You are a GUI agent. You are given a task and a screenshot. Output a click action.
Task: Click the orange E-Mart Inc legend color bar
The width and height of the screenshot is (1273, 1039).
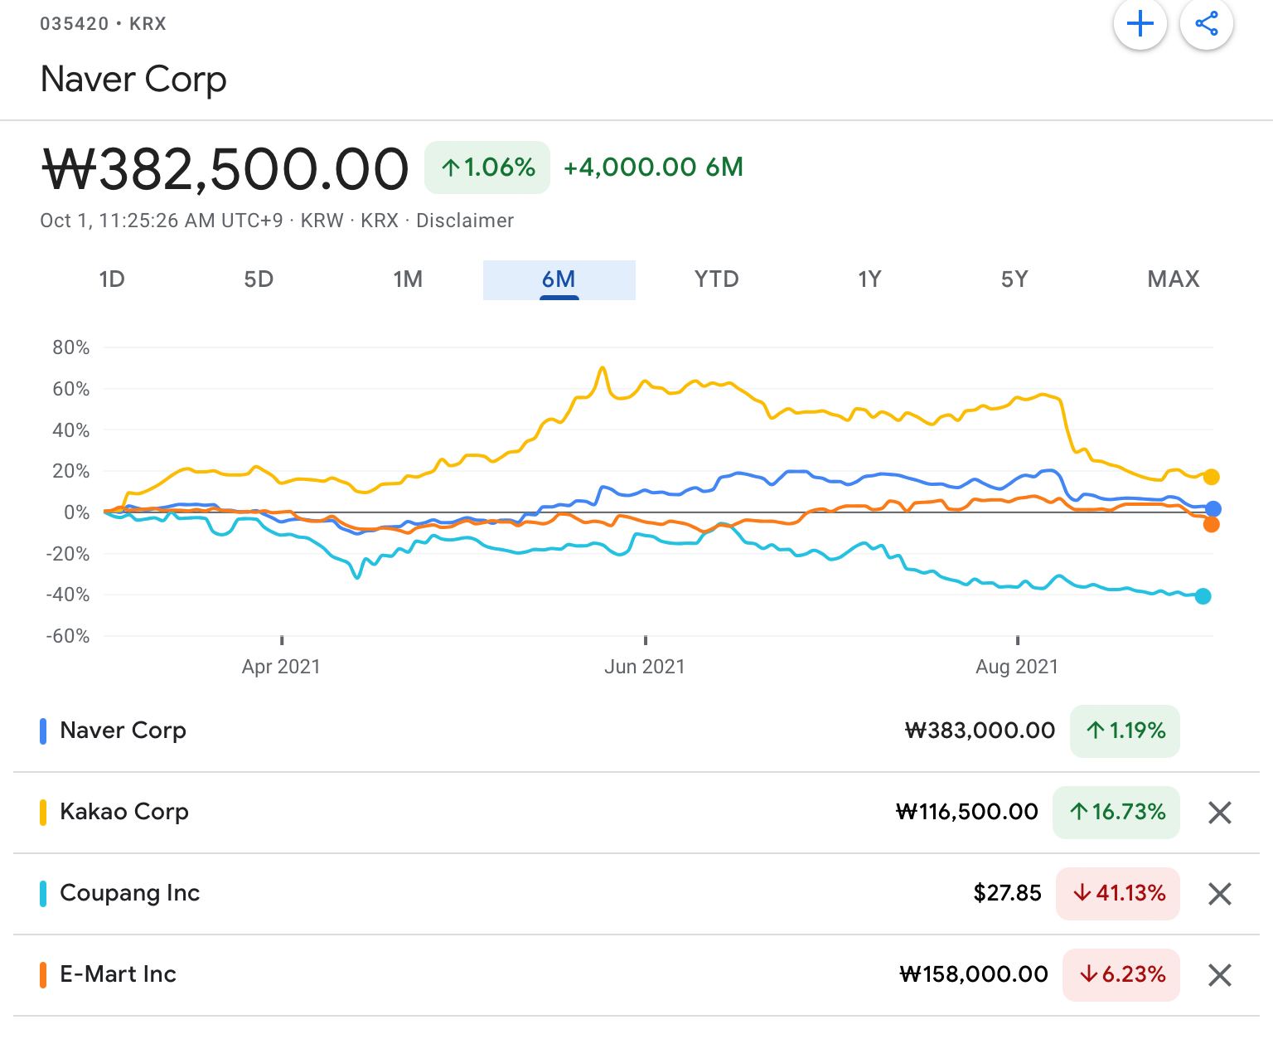43,974
